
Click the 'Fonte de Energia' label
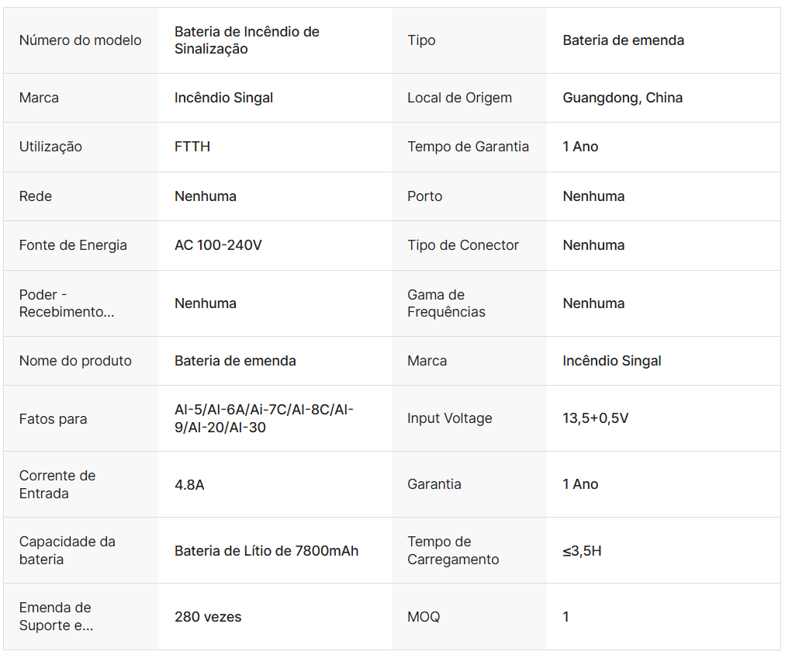click(x=73, y=245)
